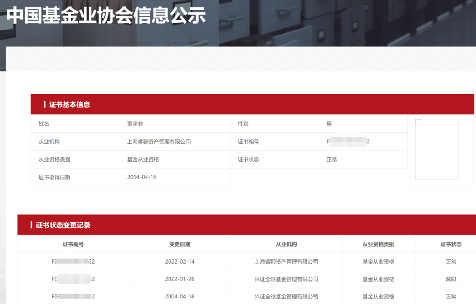Open 兴证全球基金管理有限公司 in the bottom row

pyautogui.click(x=286, y=296)
